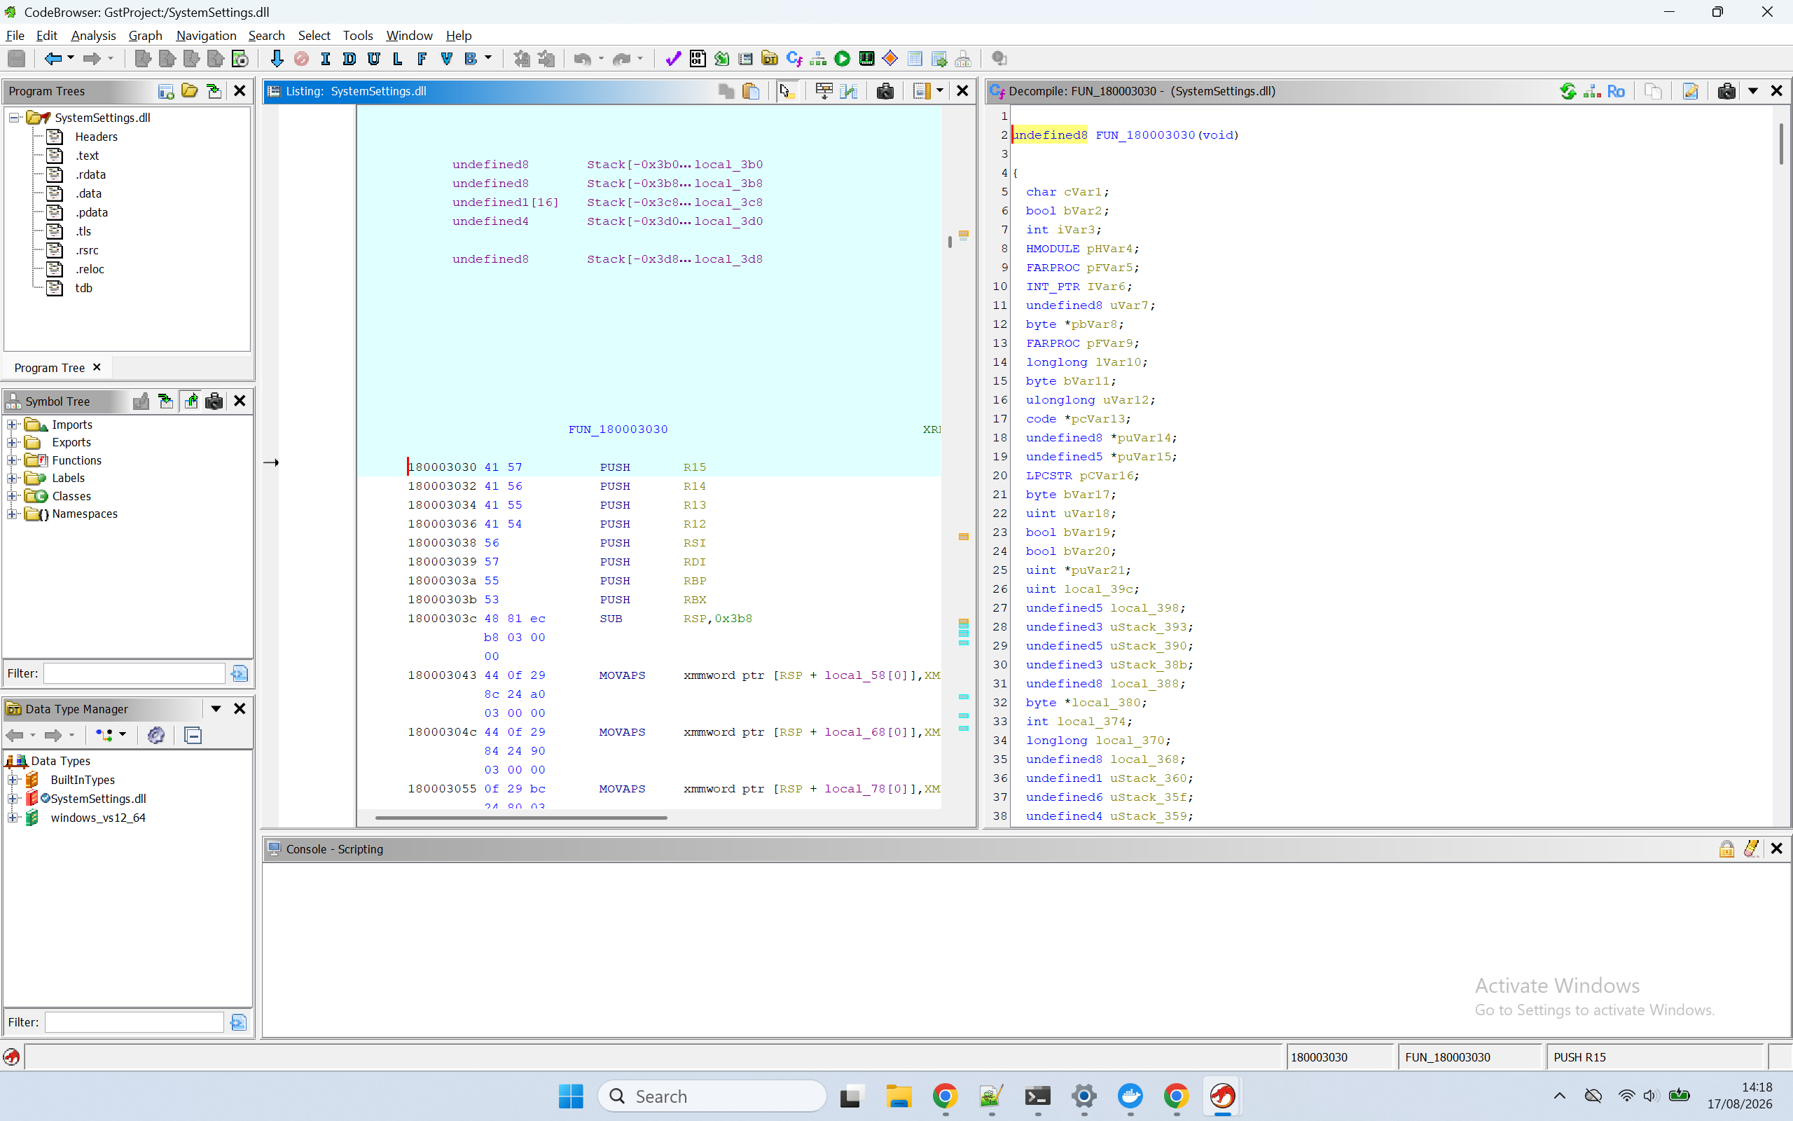Open the Decompile panel dropdown menu arrow

point(1753,91)
